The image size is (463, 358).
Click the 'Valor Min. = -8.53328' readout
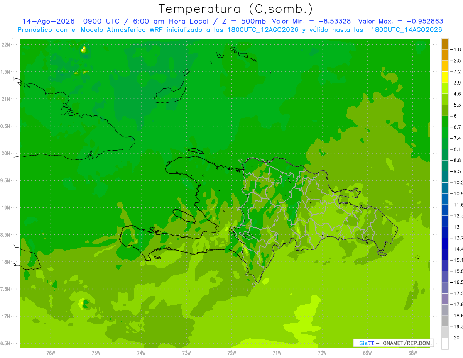[x=311, y=21]
